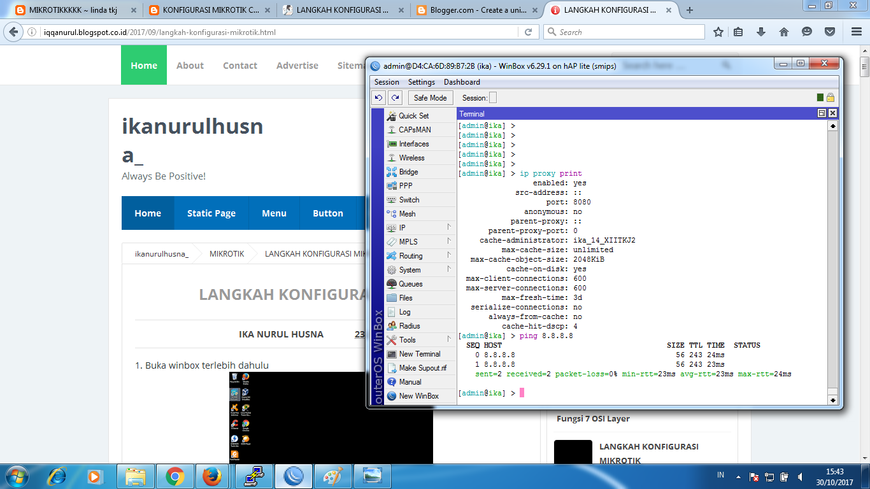Open Static Page in blue menu bar
Image resolution: width=870 pixels, height=489 pixels.
point(211,213)
